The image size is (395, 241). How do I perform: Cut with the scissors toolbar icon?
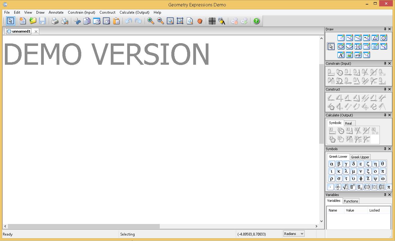(x=77, y=21)
